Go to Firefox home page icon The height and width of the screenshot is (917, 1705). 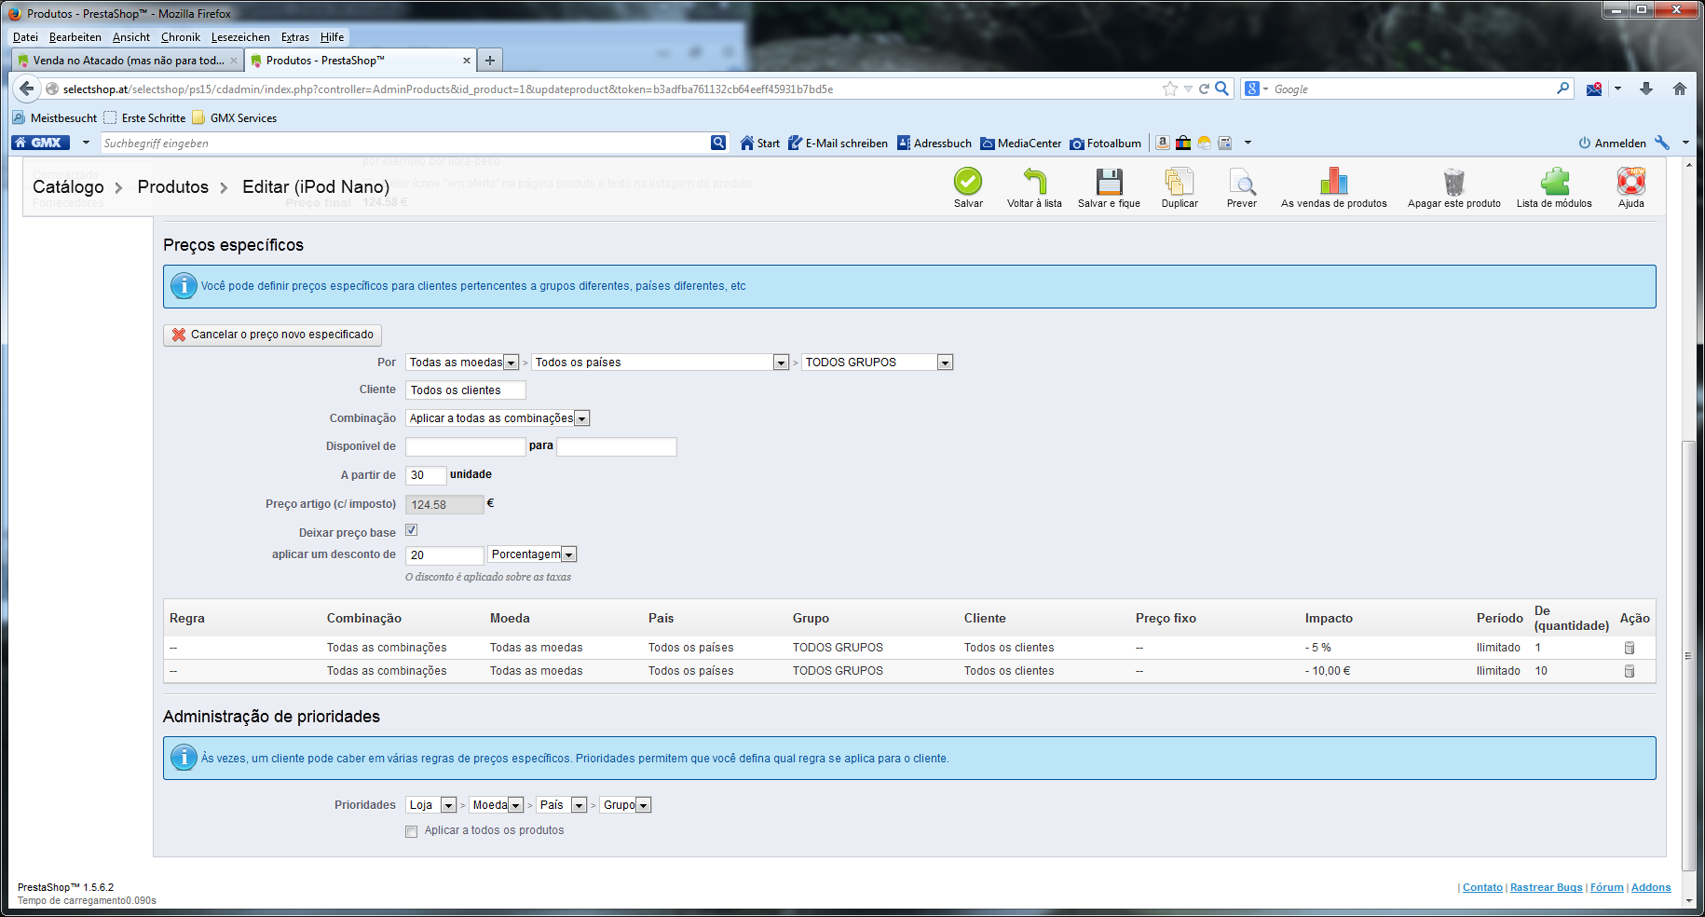point(1680,89)
